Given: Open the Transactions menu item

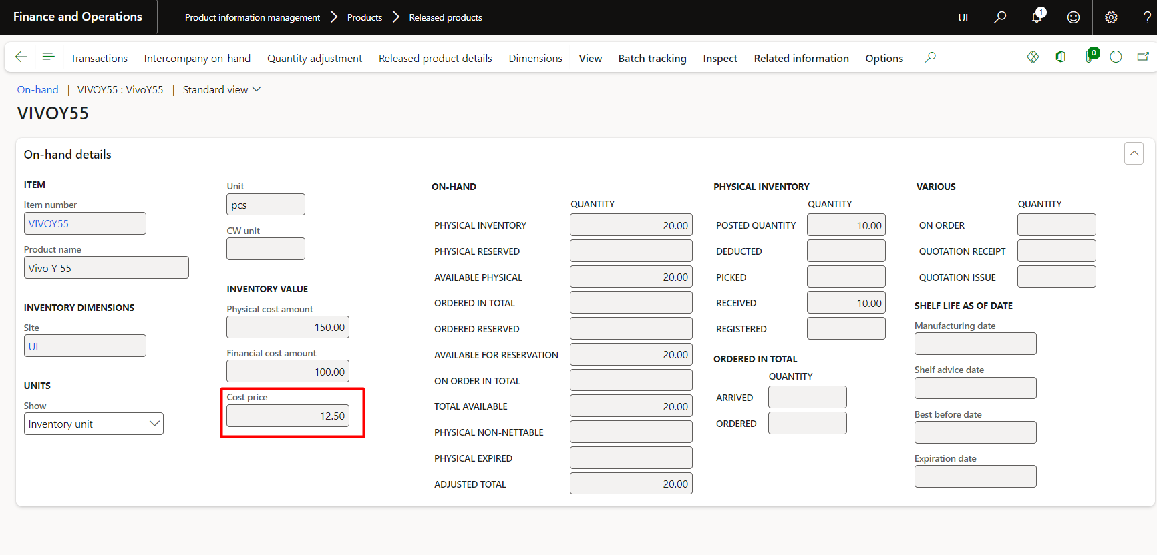Looking at the screenshot, I should coord(99,59).
